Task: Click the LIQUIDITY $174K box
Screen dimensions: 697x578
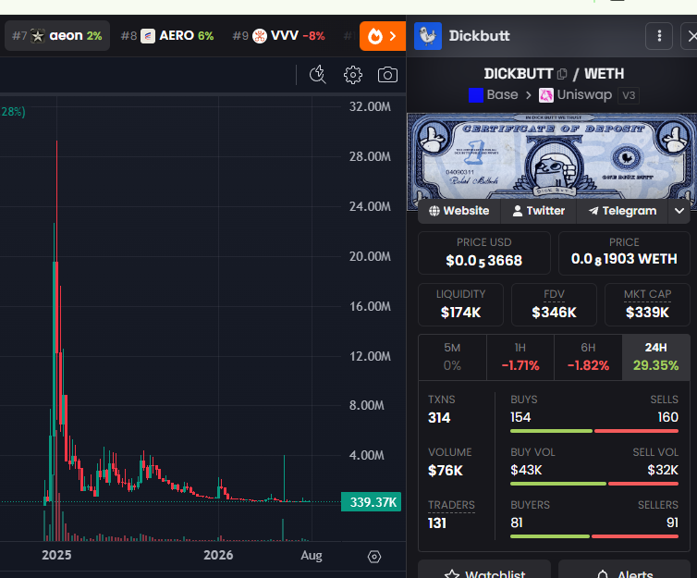Action: 460,304
